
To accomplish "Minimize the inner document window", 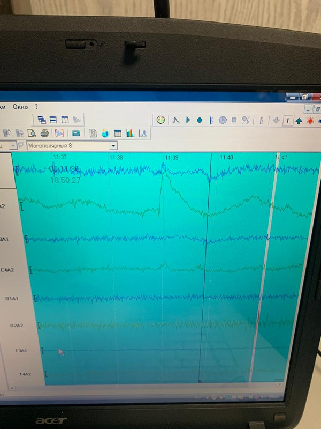I will [x=308, y=109].
